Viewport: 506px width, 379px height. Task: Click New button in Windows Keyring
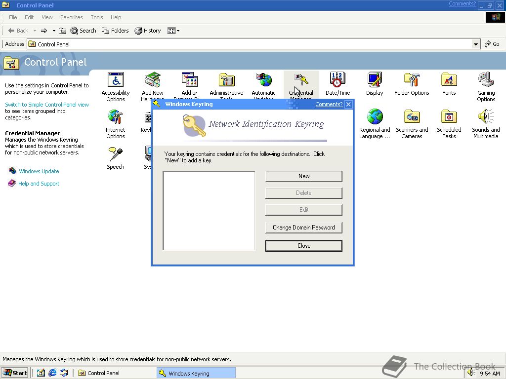click(304, 176)
